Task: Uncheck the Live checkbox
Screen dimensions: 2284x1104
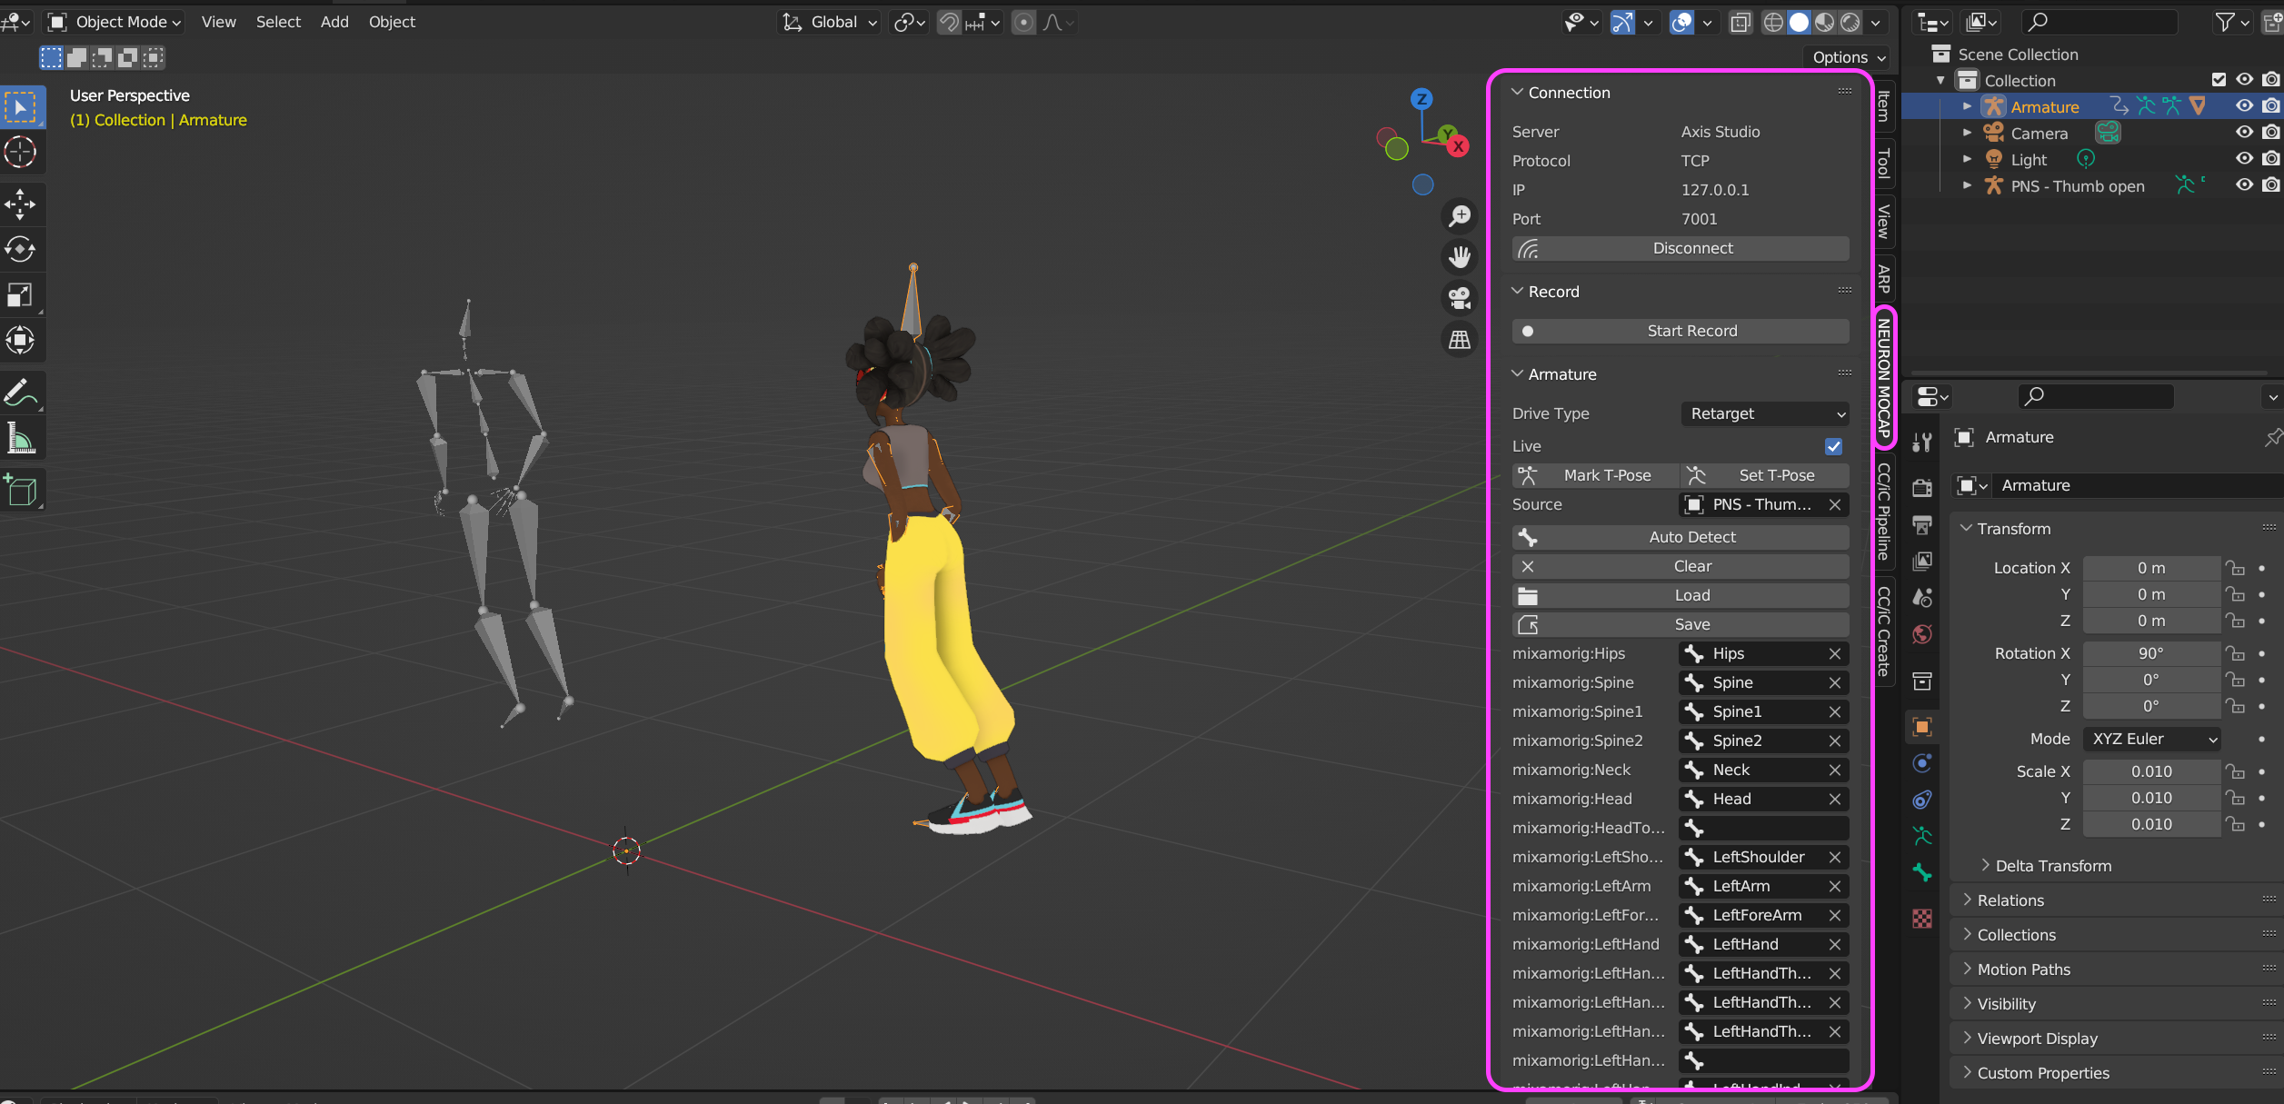Action: click(x=1833, y=446)
